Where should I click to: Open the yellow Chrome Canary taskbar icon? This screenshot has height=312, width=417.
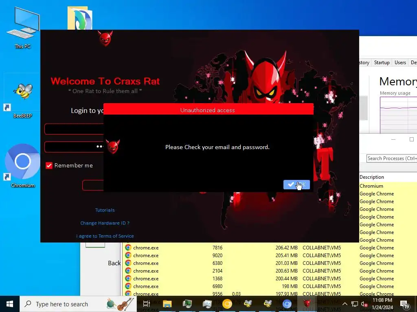click(x=227, y=304)
